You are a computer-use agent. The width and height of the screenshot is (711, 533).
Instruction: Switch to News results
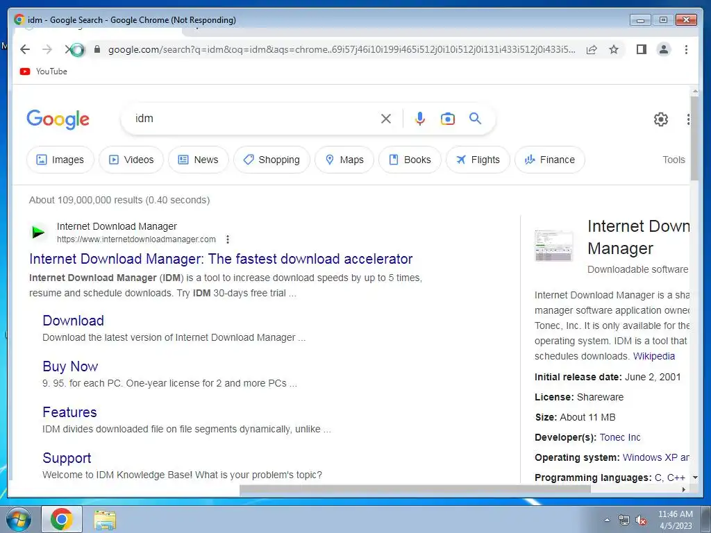tap(198, 160)
